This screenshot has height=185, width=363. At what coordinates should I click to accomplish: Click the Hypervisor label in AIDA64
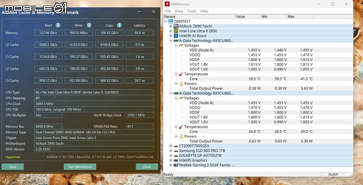tap(13, 157)
